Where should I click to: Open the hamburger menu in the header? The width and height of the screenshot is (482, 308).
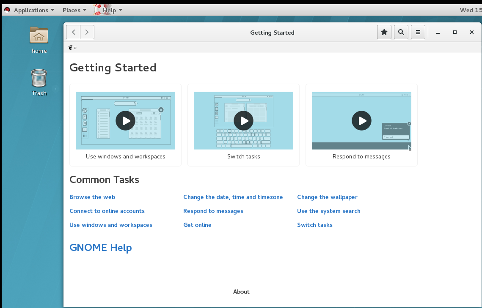point(418,32)
